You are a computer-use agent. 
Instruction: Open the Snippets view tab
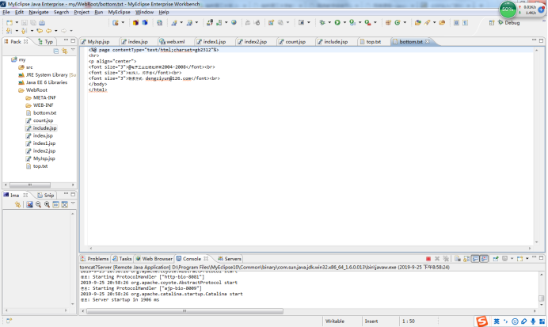(46, 196)
